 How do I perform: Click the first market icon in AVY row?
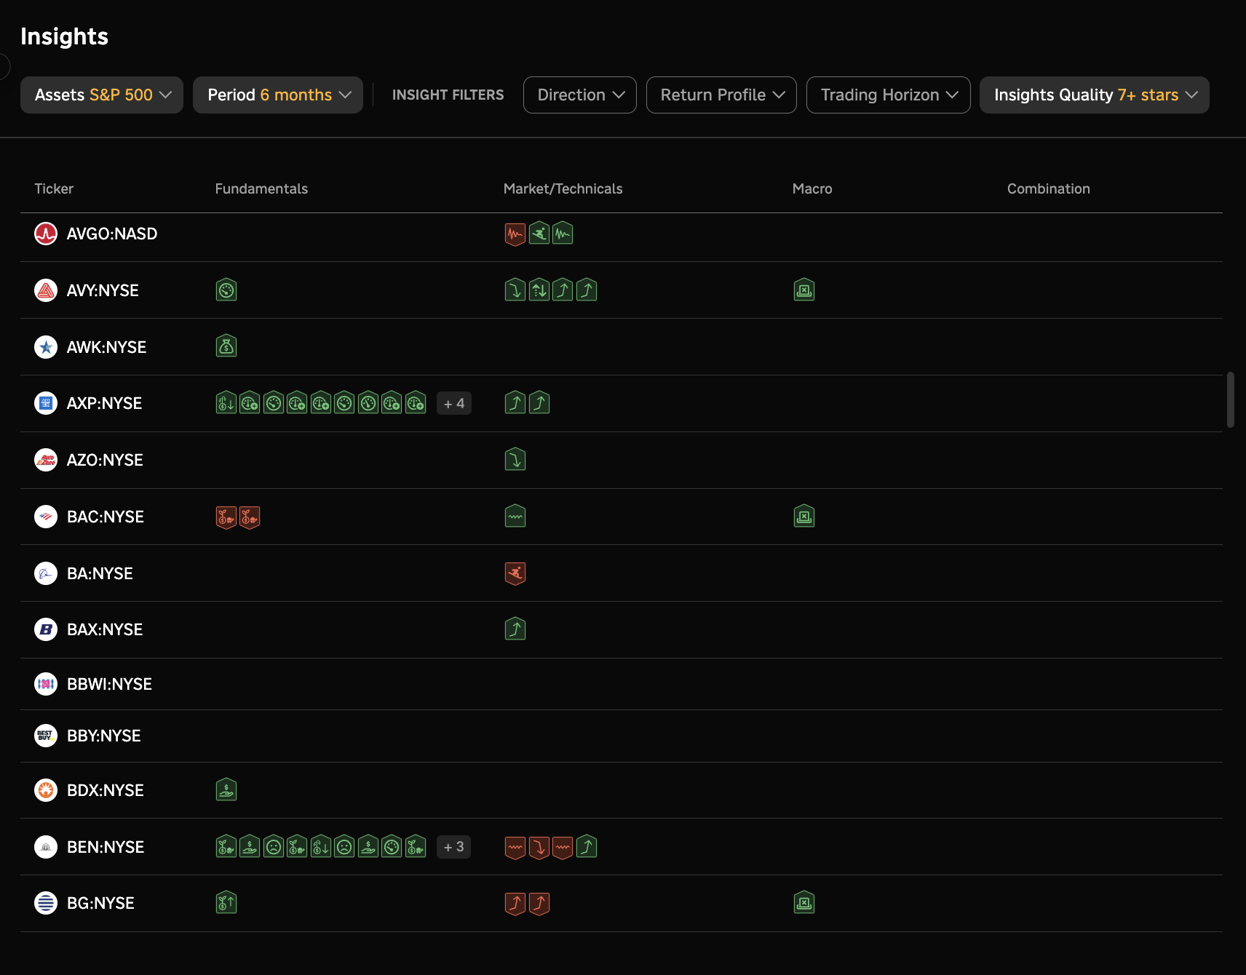tap(515, 290)
